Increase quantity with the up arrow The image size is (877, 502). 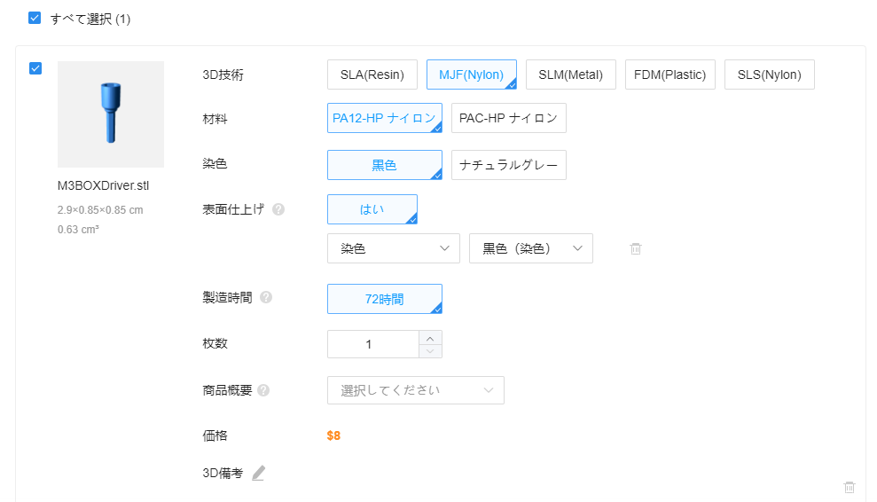430,337
